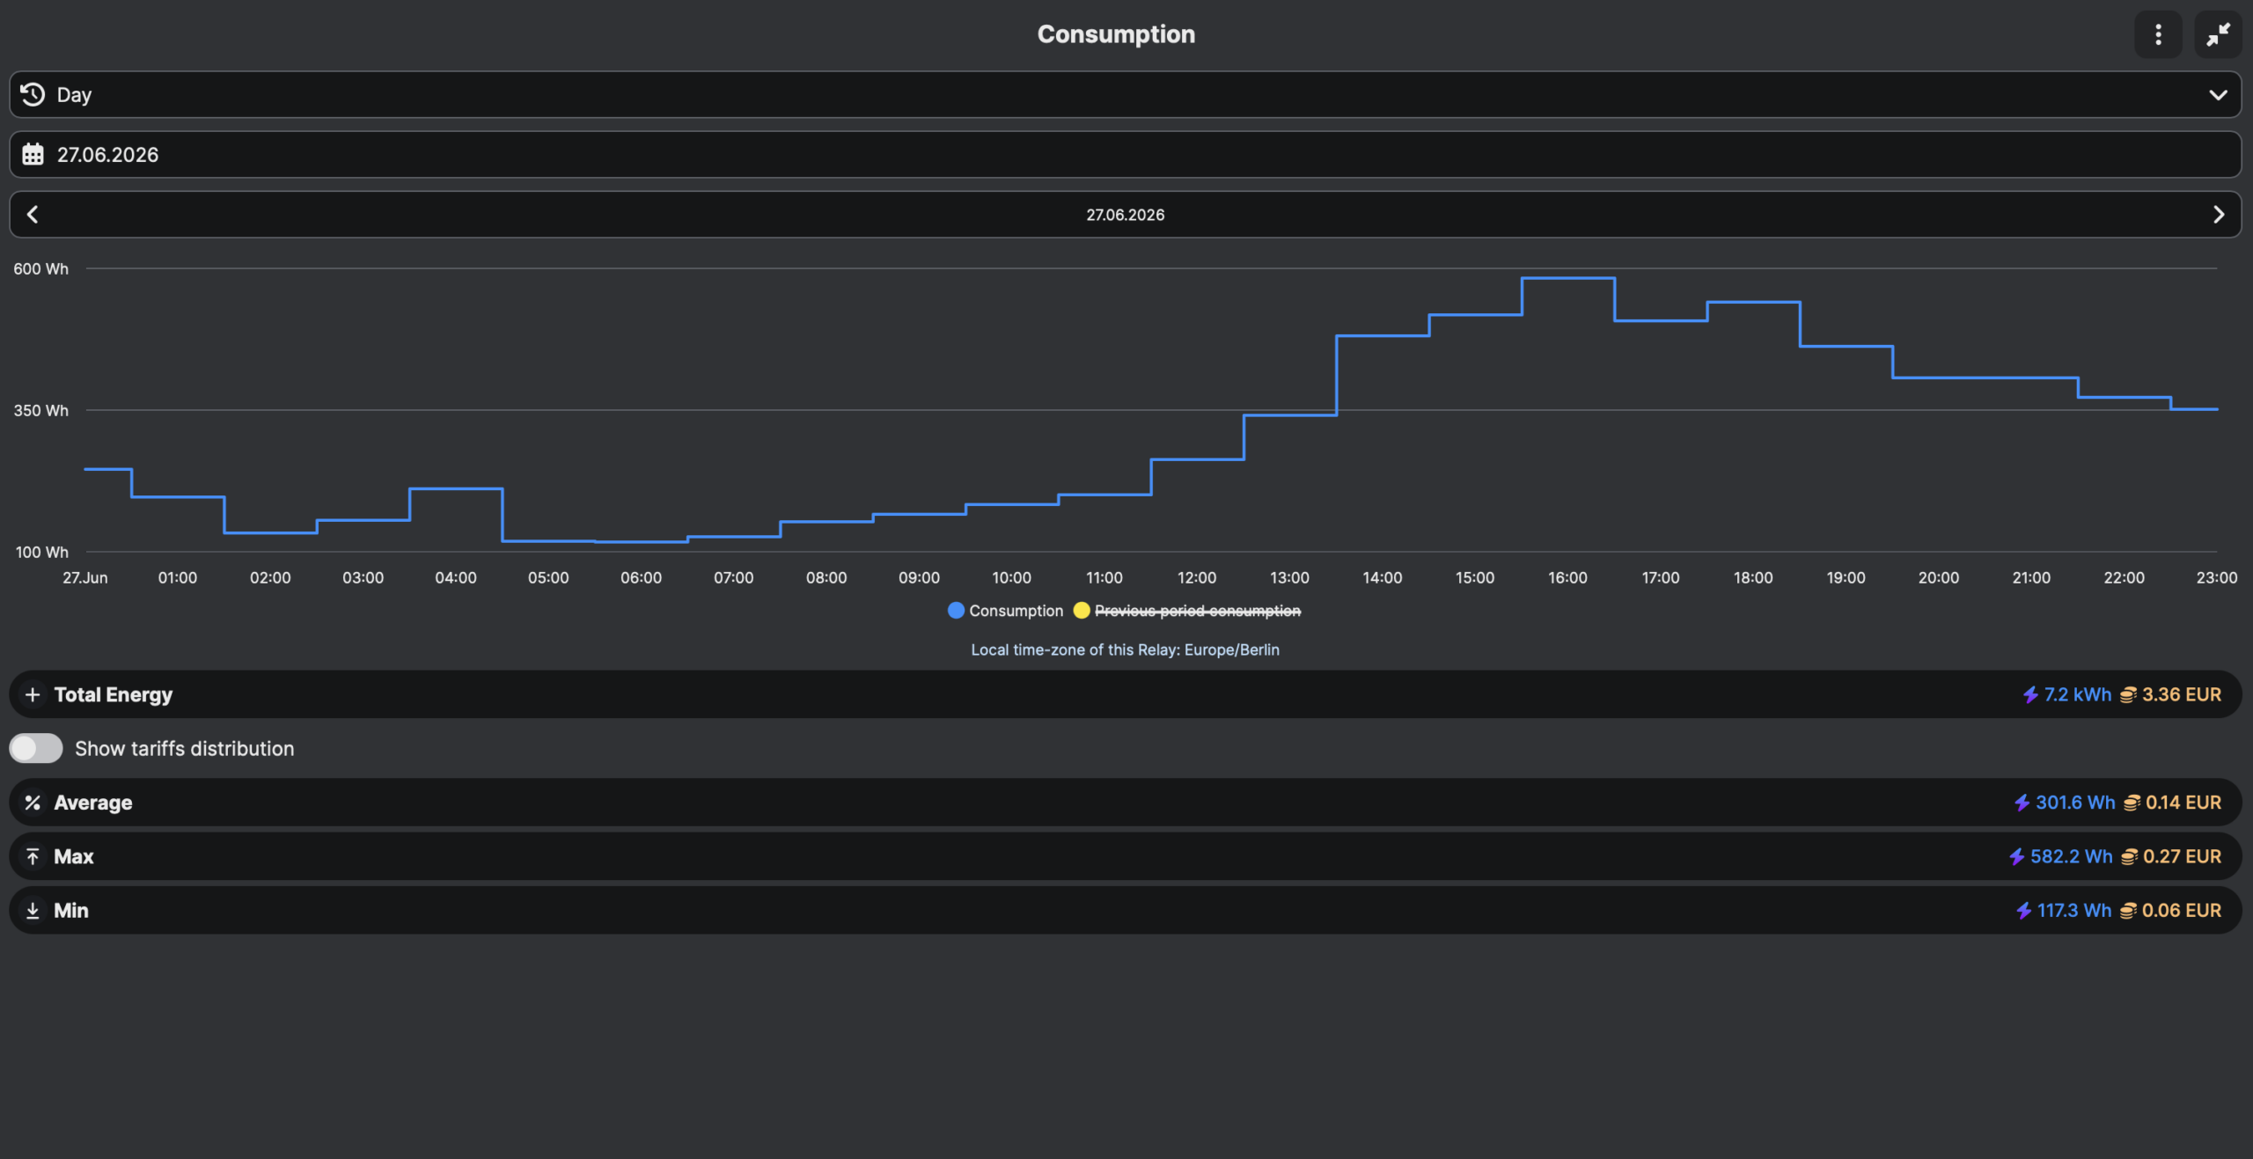Screen dimensions: 2253x1159
Task: Click the upward arrow icon beside Max
Action: pos(33,856)
